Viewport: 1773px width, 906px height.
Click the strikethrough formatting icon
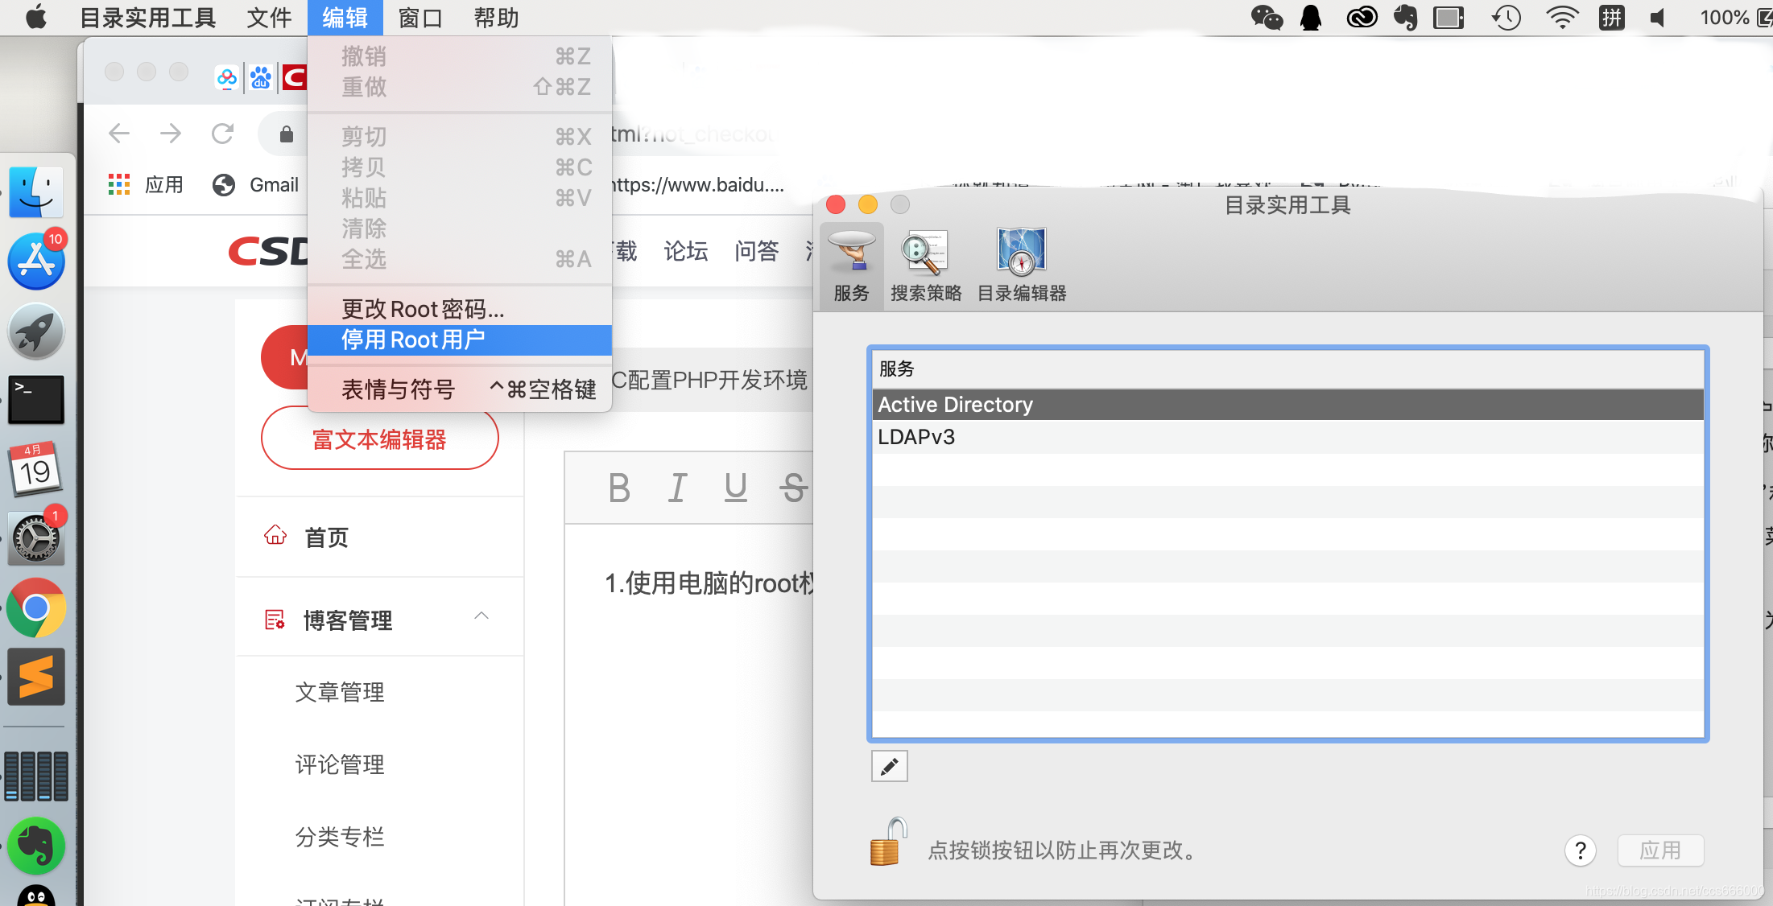click(x=793, y=488)
